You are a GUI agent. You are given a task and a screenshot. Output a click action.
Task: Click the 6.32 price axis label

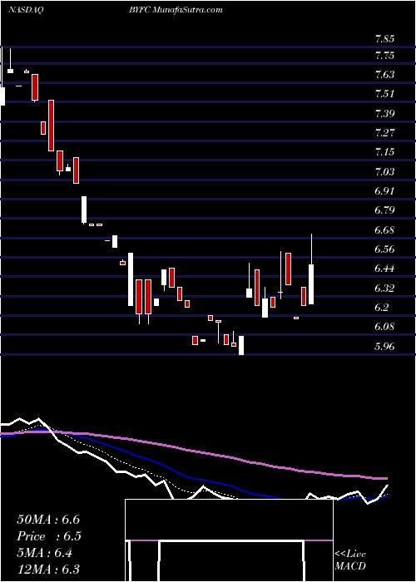pyautogui.click(x=384, y=288)
